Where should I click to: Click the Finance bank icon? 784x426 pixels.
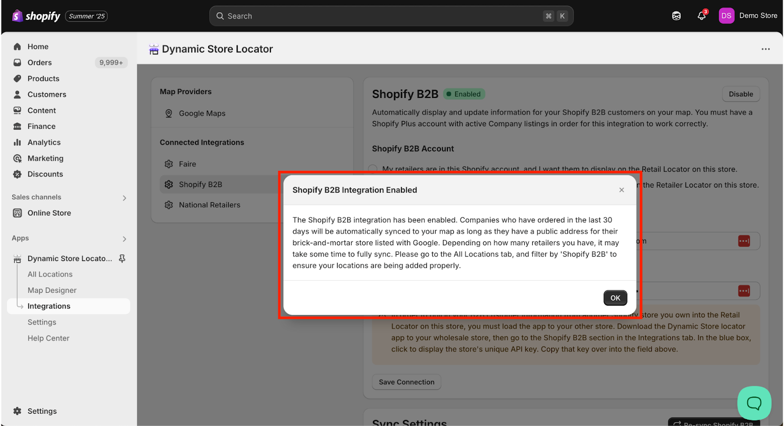pyautogui.click(x=18, y=126)
